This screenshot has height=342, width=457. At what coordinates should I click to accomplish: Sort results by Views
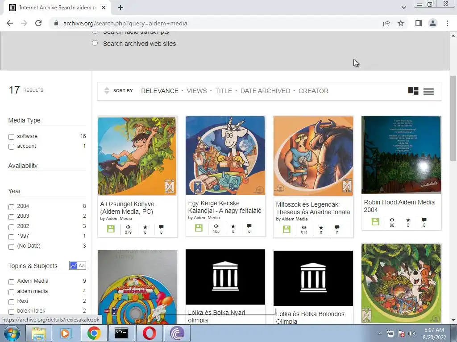point(197,91)
